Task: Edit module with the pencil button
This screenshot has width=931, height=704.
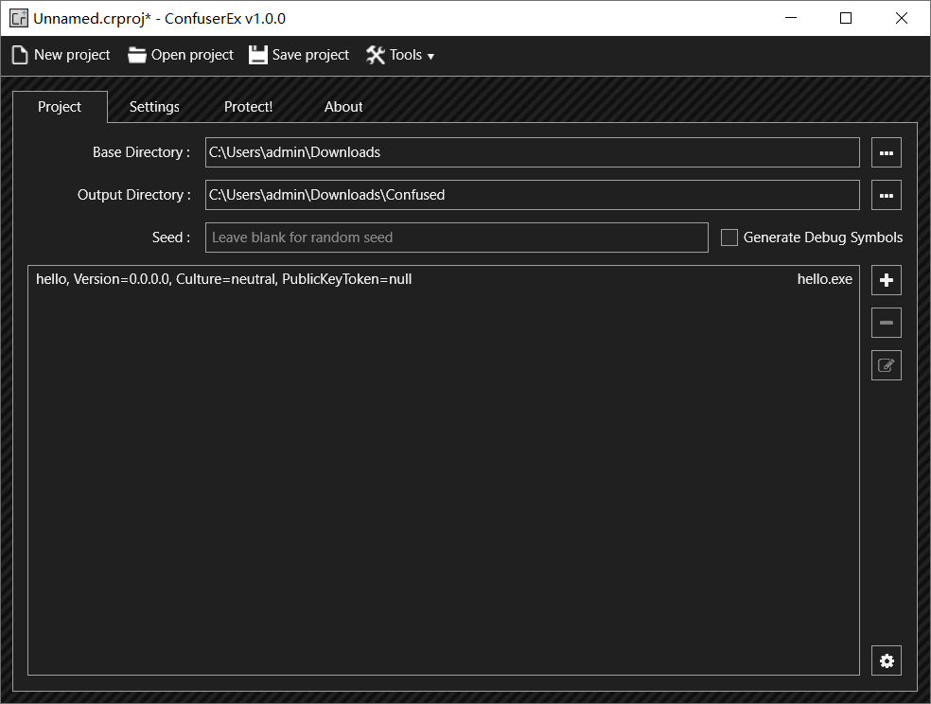Action: (887, 365)
